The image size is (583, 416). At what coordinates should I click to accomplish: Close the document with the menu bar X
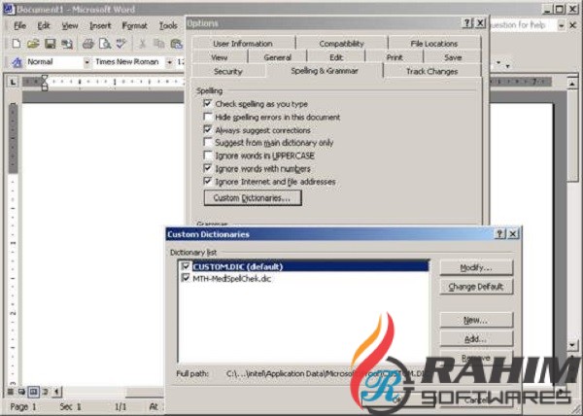(x=573, y=25)
